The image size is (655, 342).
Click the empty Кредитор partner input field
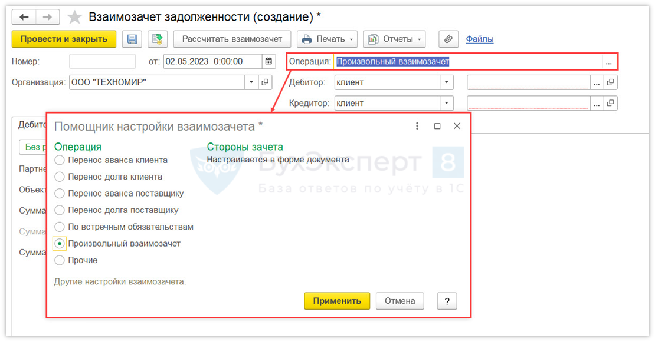pyautogui.click(x=529, y=104)
